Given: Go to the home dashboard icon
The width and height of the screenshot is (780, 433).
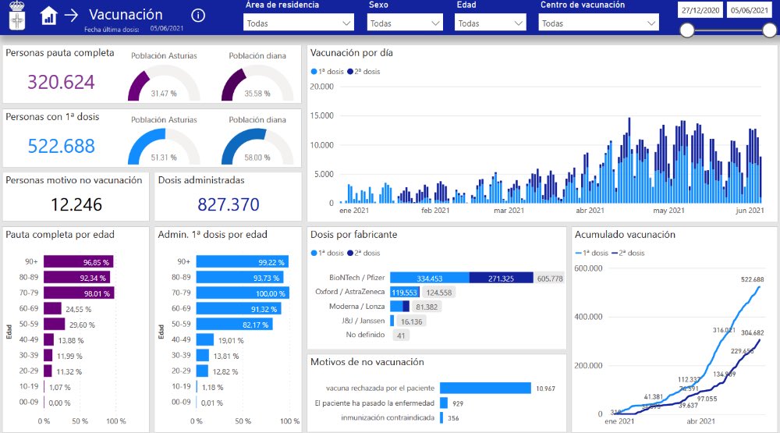Looking at the screenshot, I should point(48,16).
